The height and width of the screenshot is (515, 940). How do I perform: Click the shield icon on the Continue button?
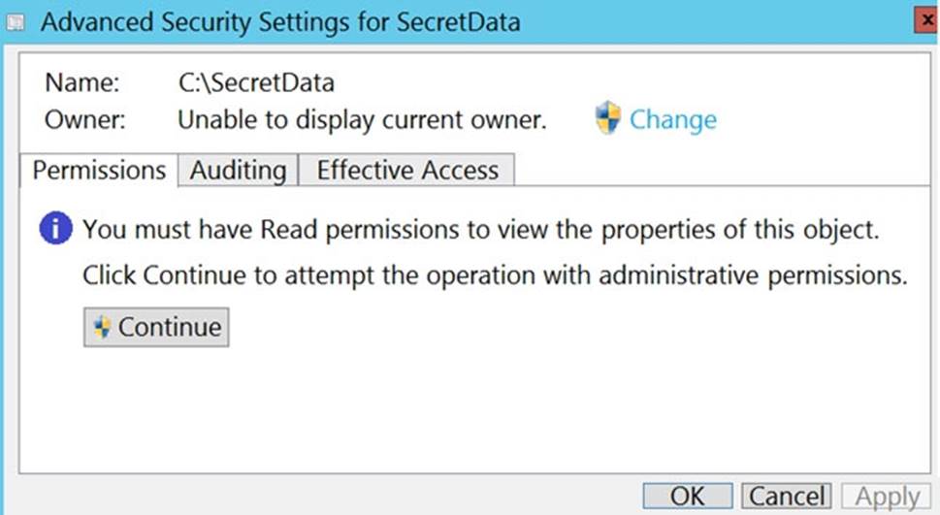[102, 327]
